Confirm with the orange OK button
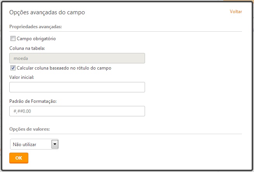This screenshot has height=172, width=254. pos(19,158)
